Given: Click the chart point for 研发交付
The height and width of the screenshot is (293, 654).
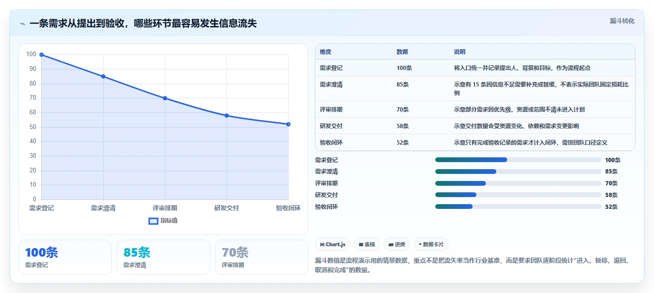Looking at the screenshot, I should coord(227,116).
